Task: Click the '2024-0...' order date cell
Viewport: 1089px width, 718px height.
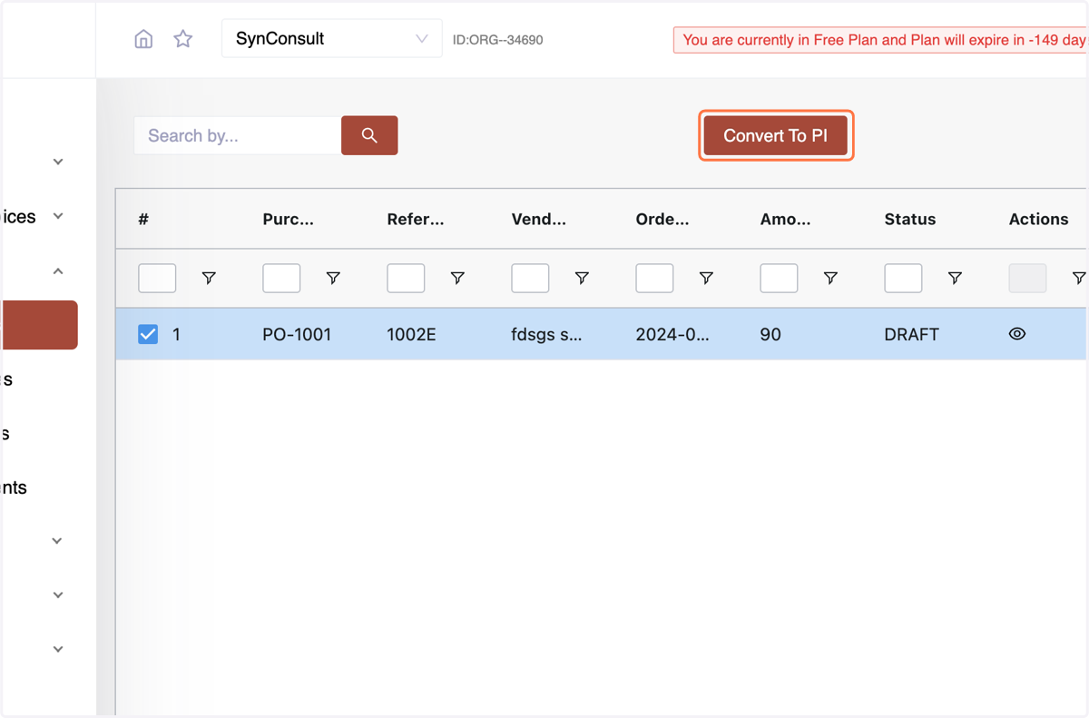Action: [x=672, y=334]
